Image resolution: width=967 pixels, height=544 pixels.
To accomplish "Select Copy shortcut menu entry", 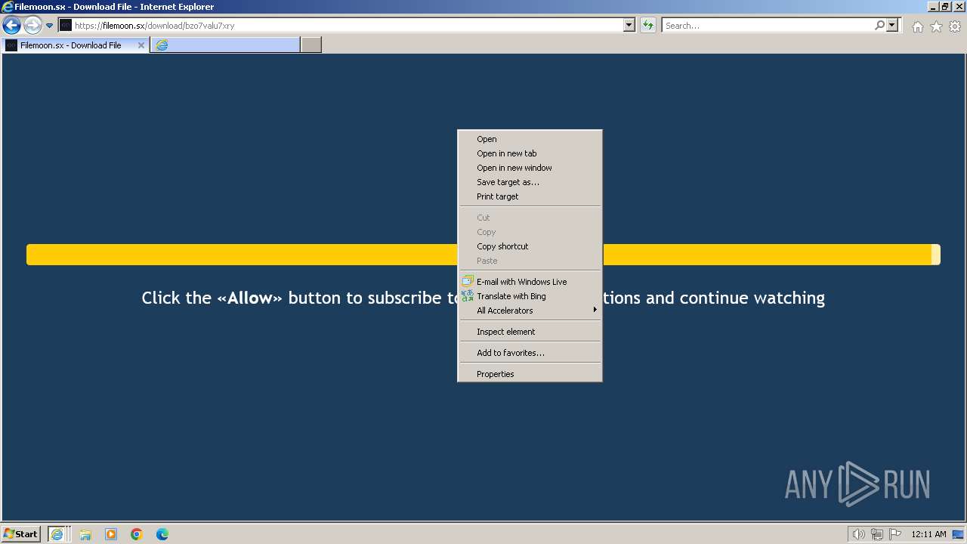I will tap(530, 246).
